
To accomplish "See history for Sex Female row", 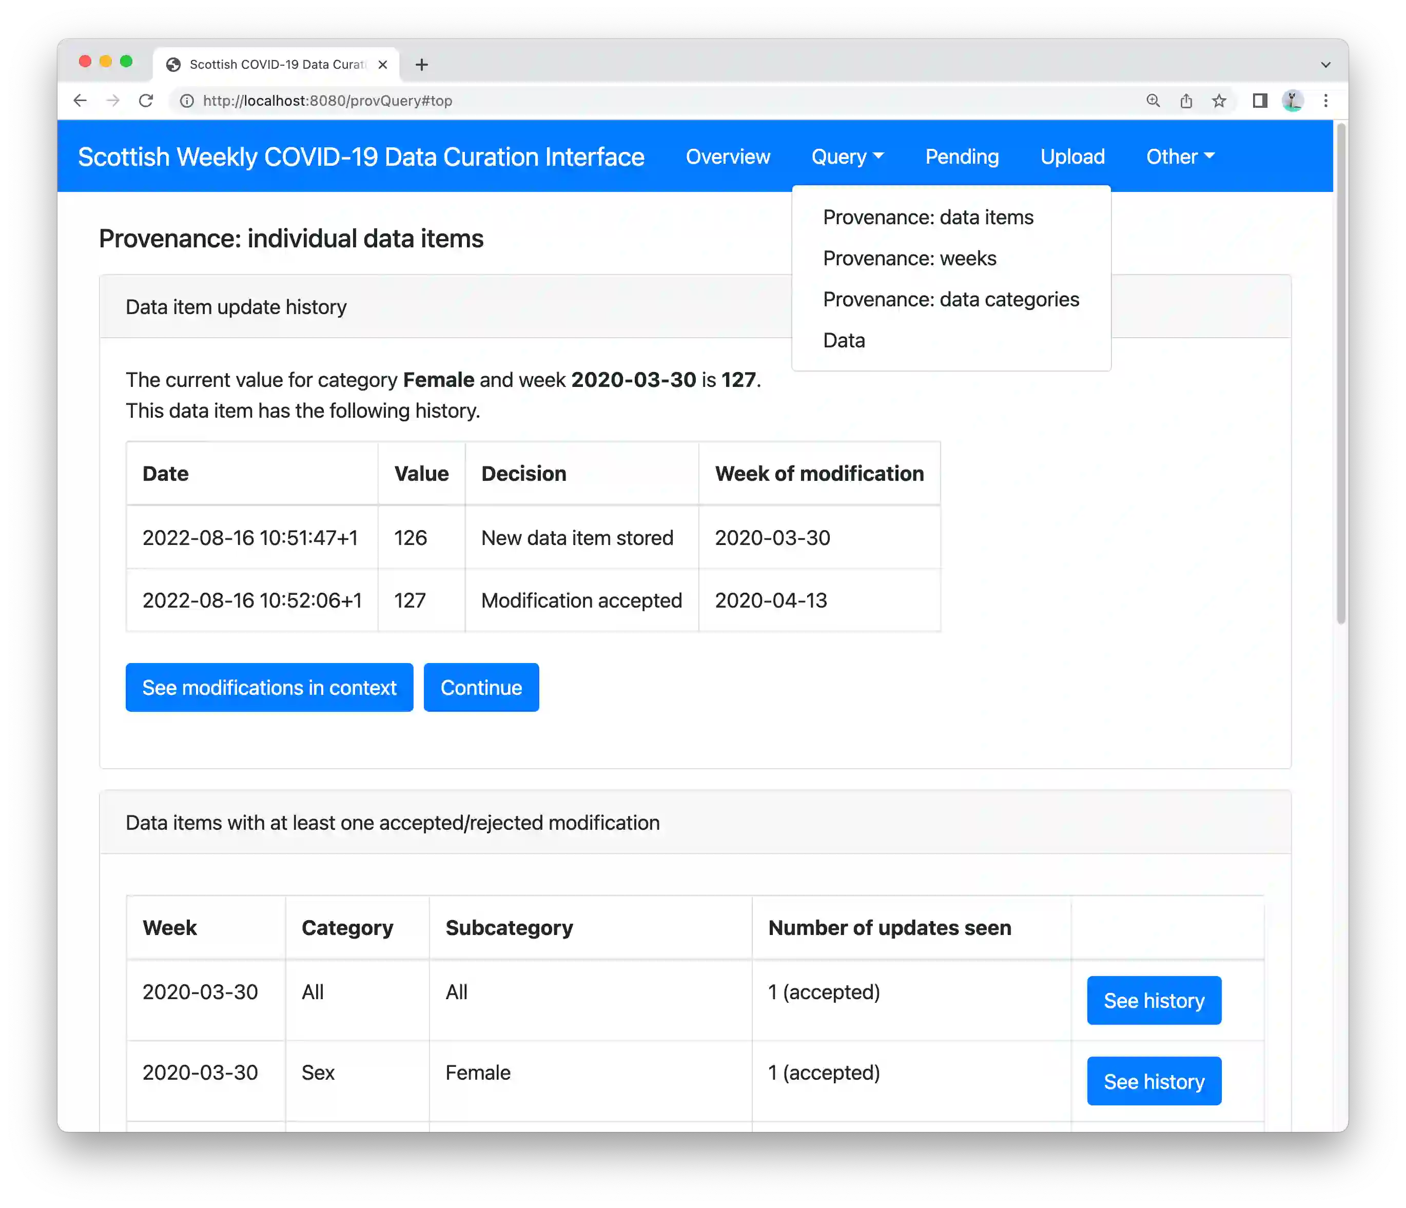I will click(1154, 1081).
